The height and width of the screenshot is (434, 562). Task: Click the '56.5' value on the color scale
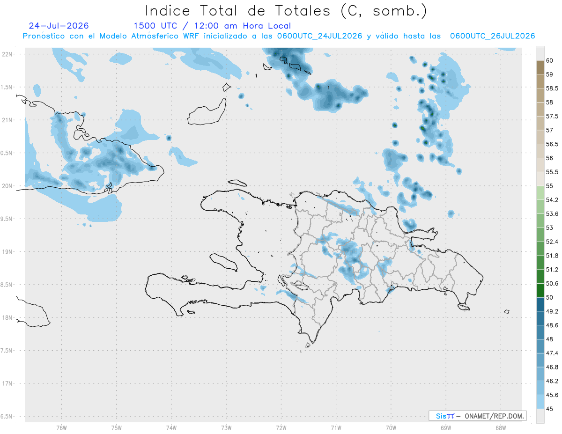point(552,144)
